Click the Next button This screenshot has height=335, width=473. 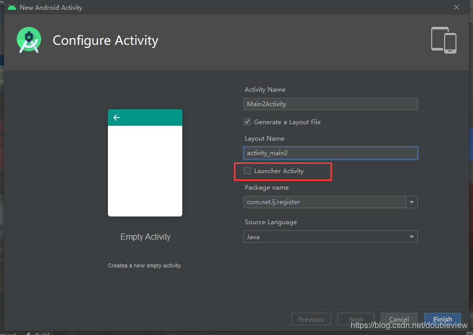356,320
